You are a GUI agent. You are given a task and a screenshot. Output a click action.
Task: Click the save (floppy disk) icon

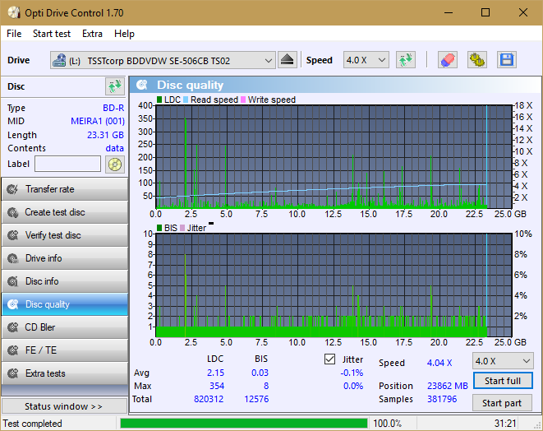click(507, 60)
